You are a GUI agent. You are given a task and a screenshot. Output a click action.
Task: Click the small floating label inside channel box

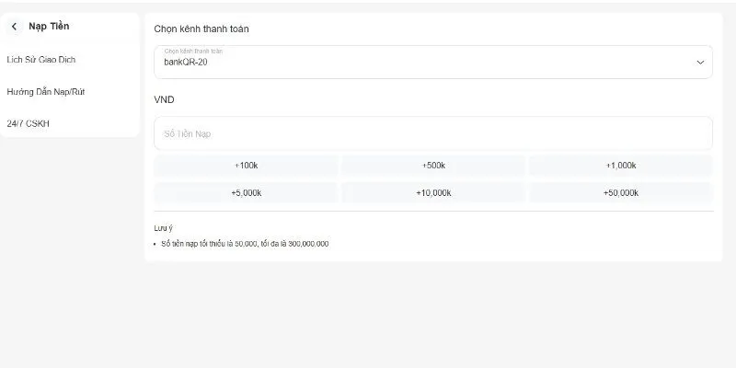(x=194, y=52)
